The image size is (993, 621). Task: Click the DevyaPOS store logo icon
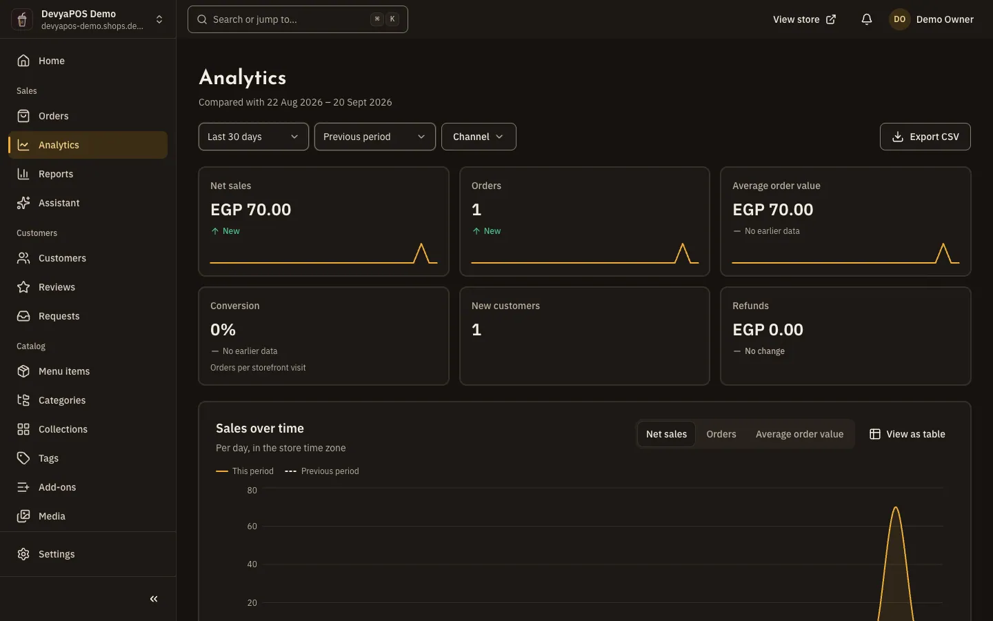(22, 19)
